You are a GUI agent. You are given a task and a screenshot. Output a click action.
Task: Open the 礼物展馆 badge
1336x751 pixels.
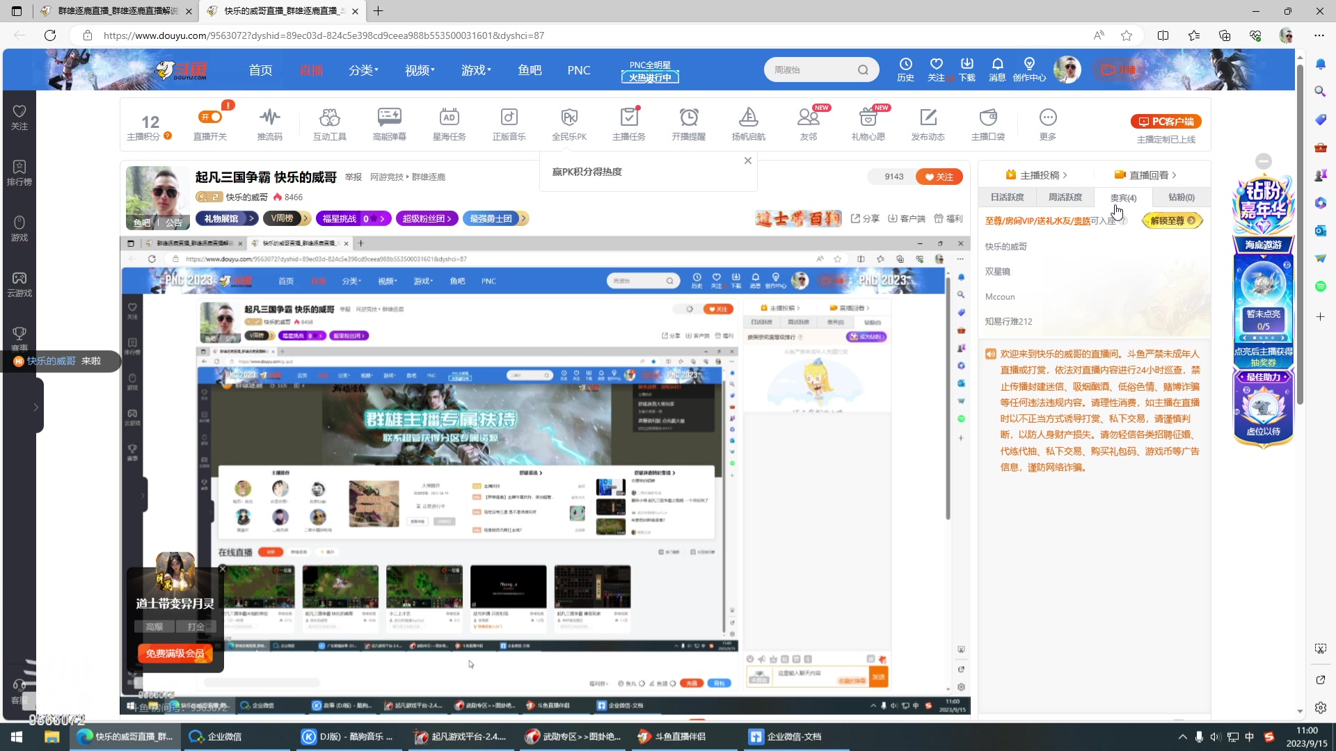pos(226,218)
